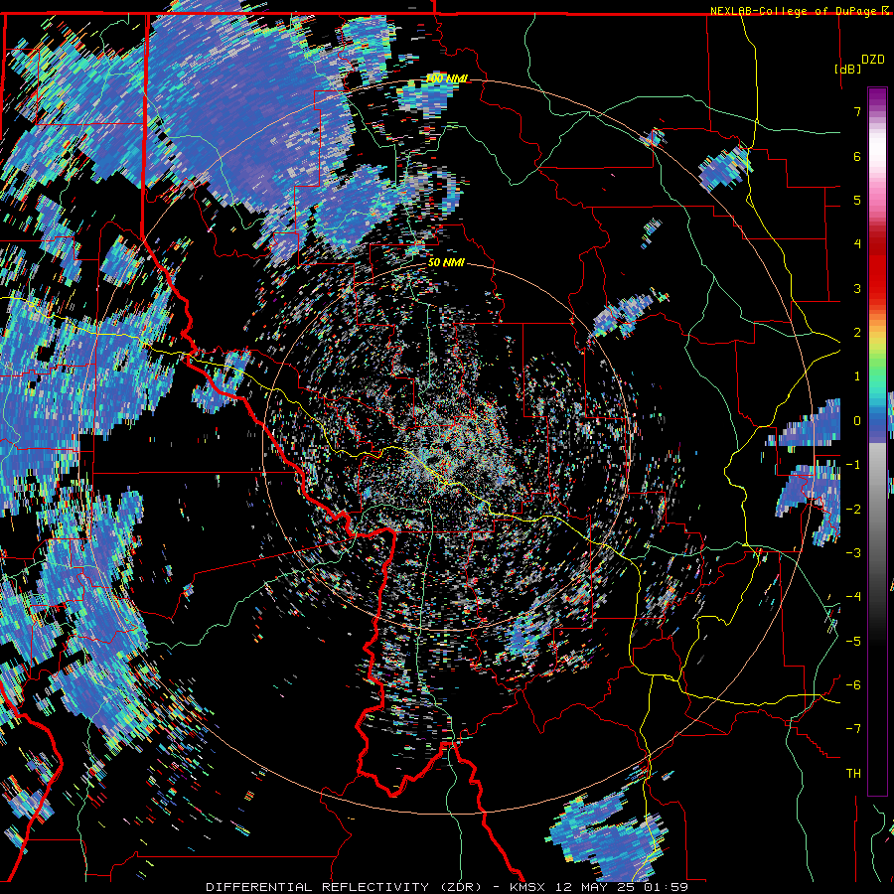Click the 50 NMI range ring label
The image size is (894, 894).
[446, 262]
